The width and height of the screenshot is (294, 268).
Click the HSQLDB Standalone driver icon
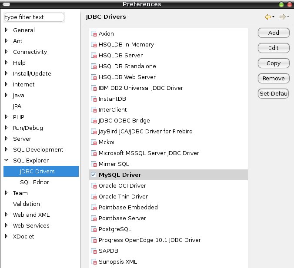(94, 66)
